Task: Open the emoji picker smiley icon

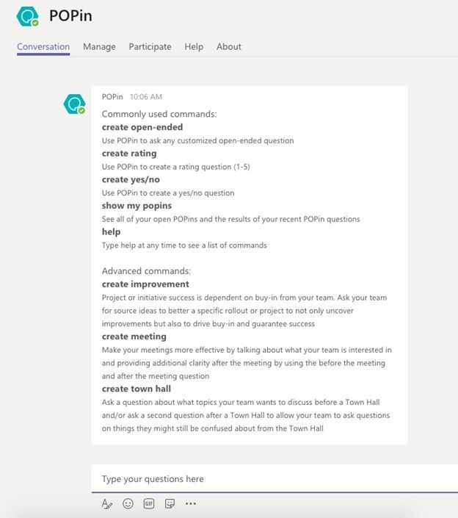Action: click(128, 504)
